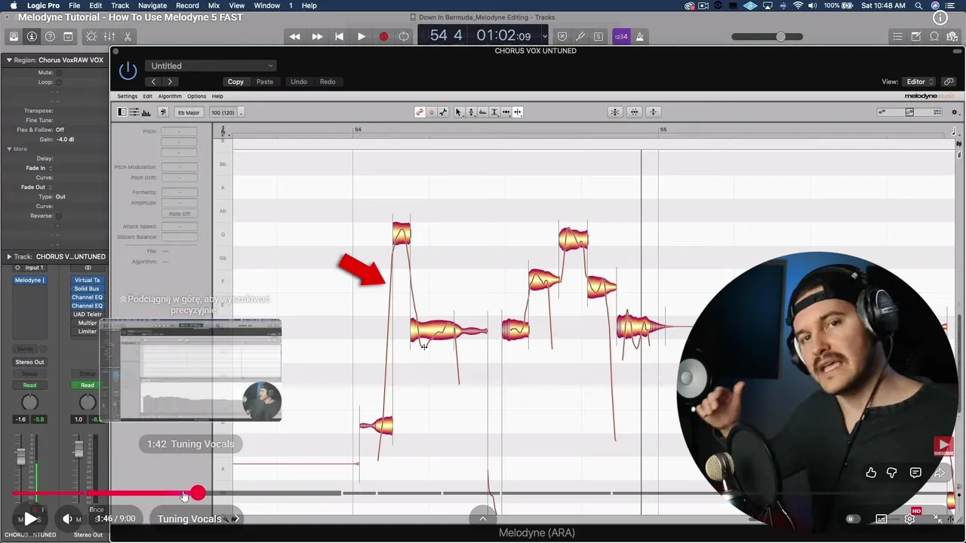
Task: Click the Leveling macro button
Action: coord(654,112)
